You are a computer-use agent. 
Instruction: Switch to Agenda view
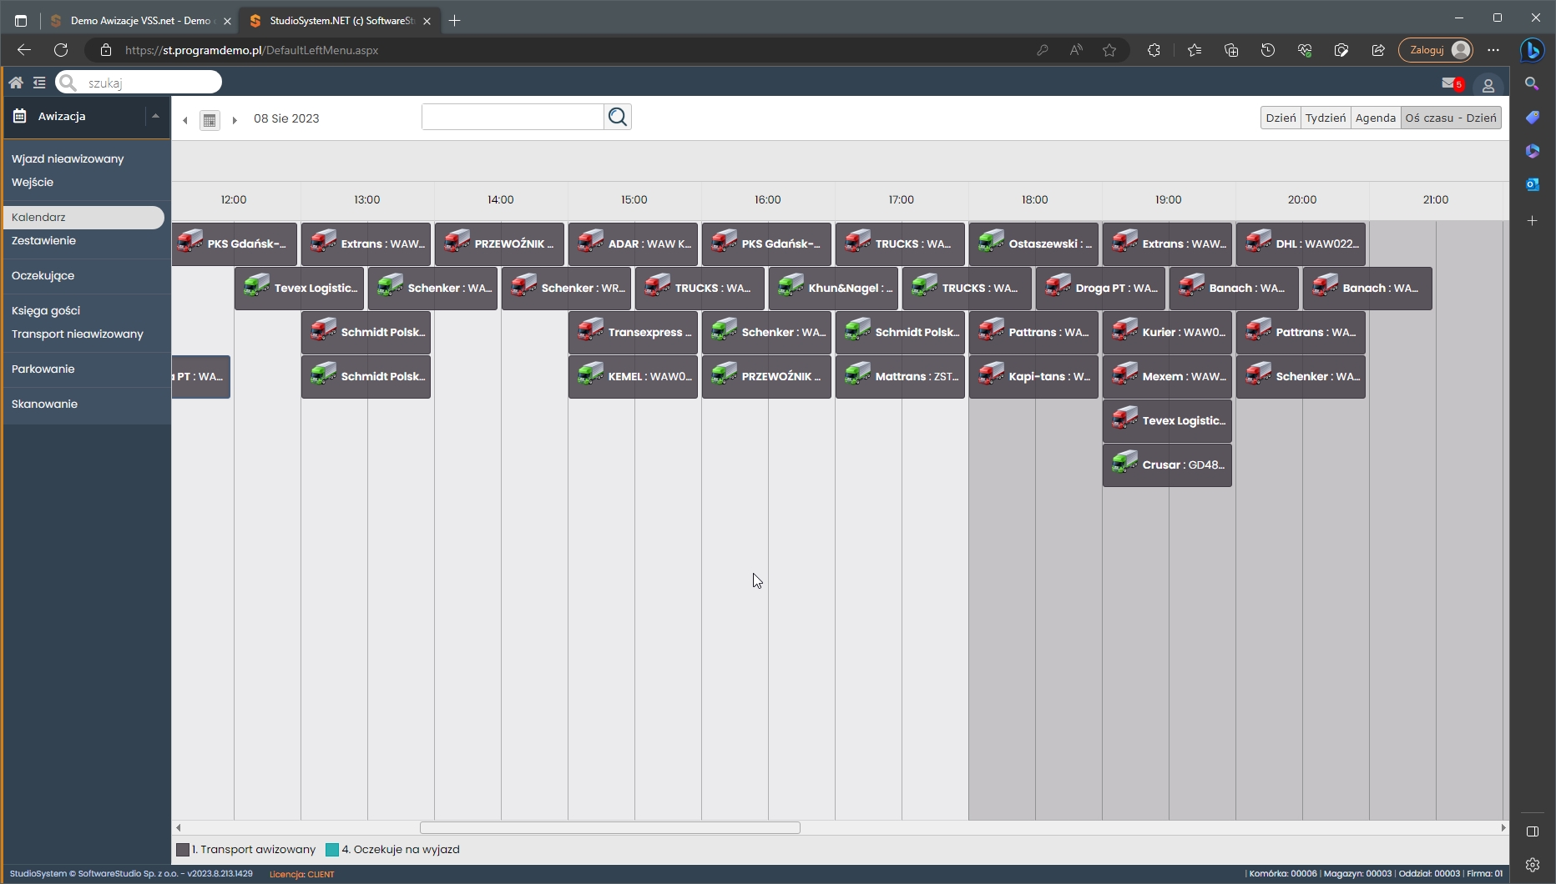tap(1375, 118)
